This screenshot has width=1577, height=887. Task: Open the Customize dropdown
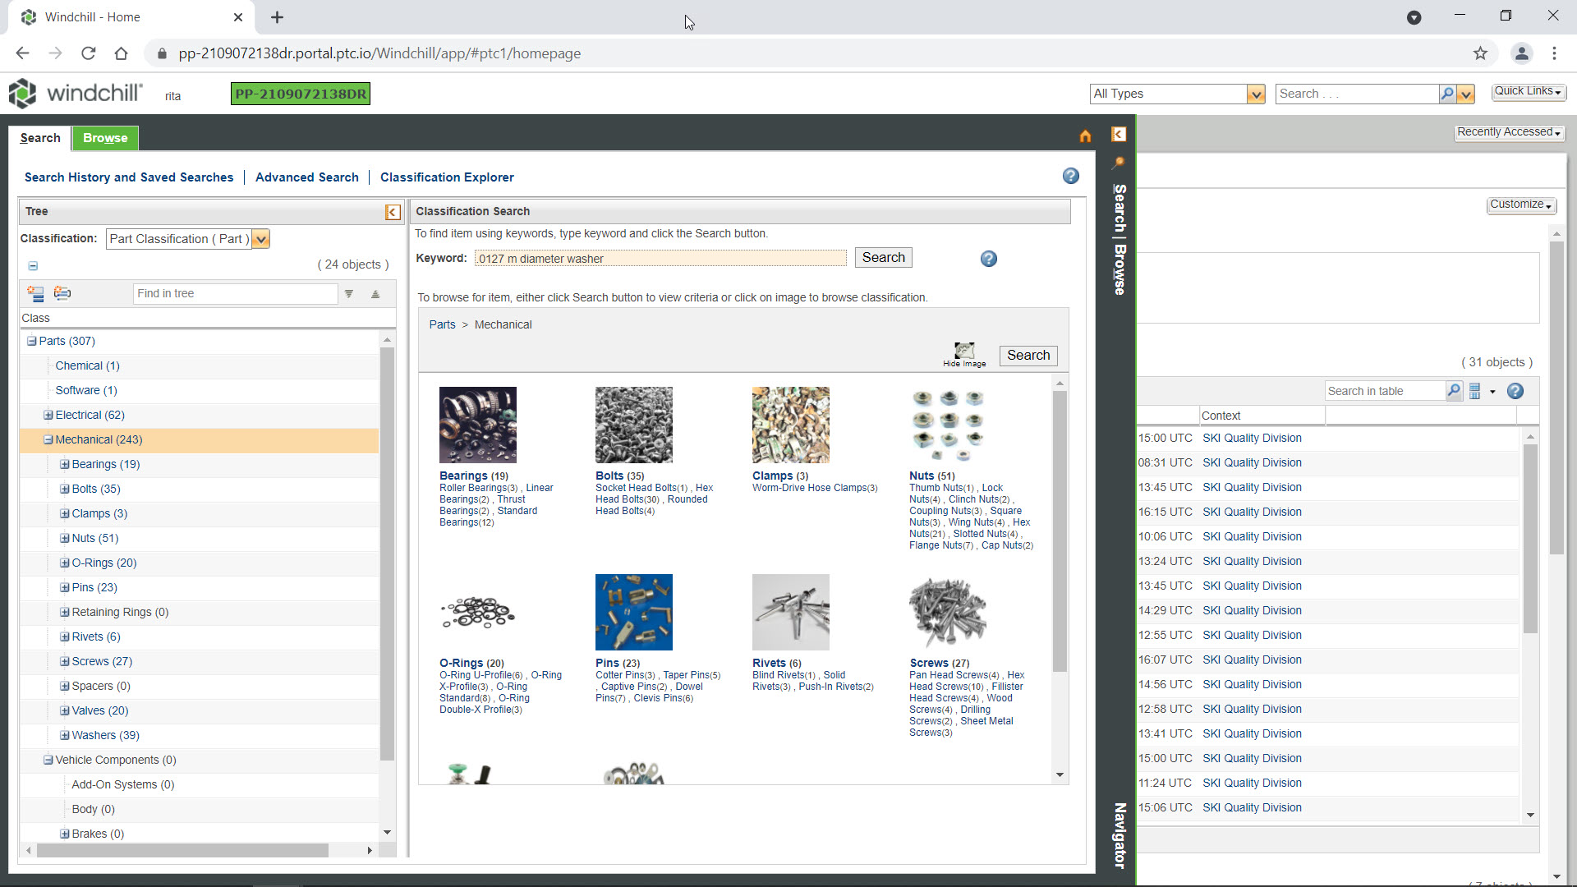1521,205
